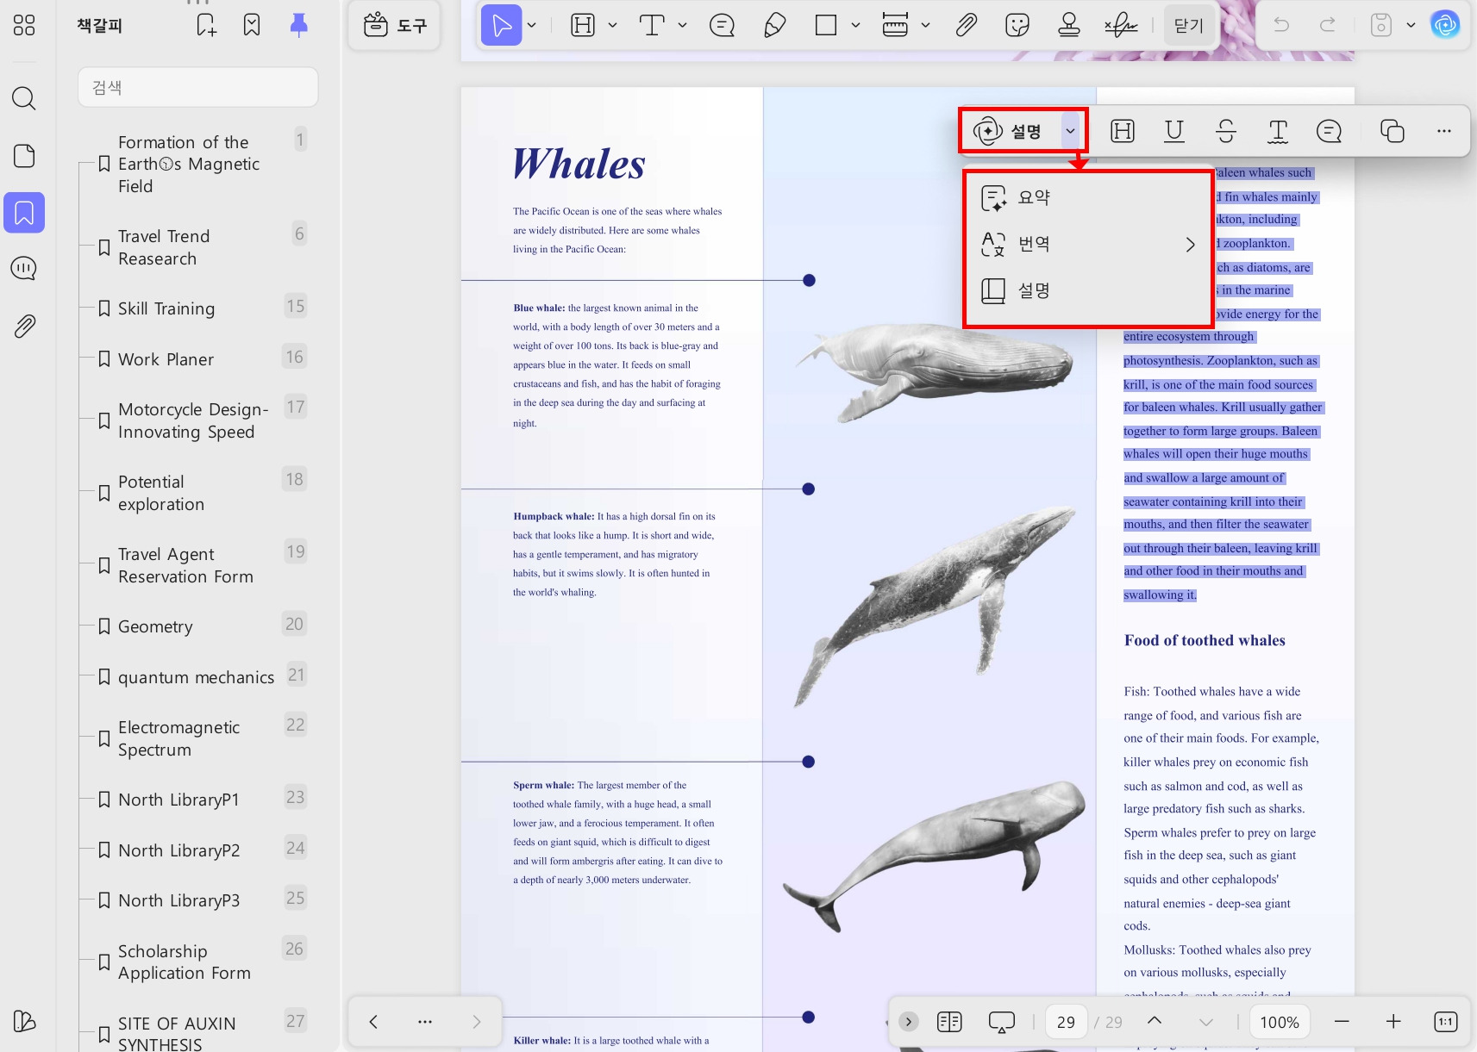This screenshot has width=1477, height=1052.
Task: Choose the signature tool in toolbar
Action: [x=1120, y=25]
